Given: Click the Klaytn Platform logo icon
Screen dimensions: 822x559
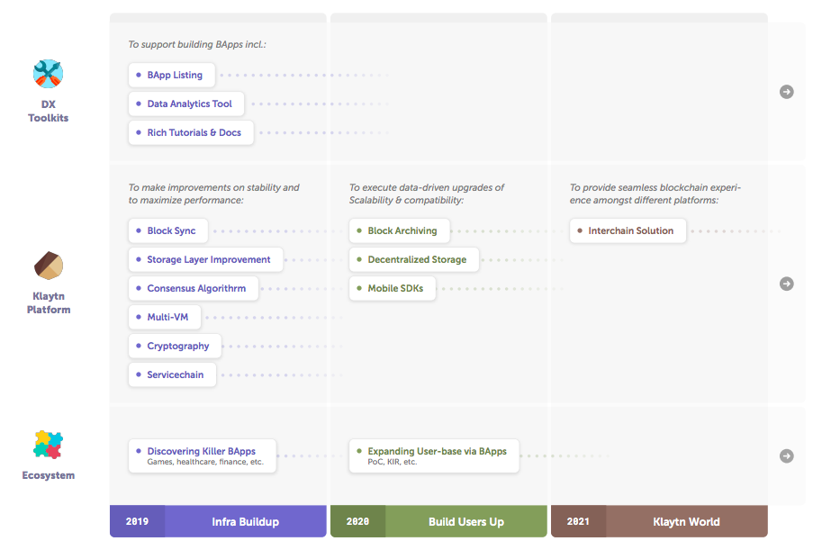Looking at the screenshot, I should click(x=49, y=265).
